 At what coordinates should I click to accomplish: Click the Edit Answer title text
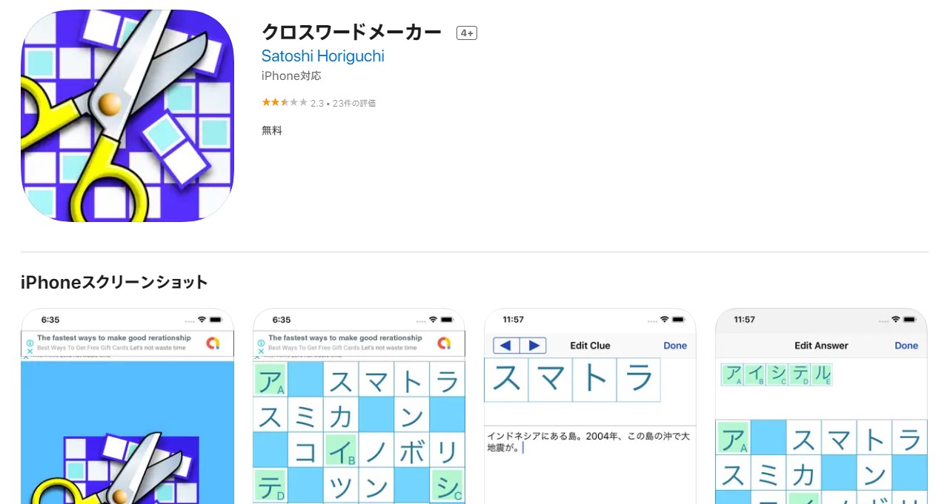pyautogui.click(x=821, y=346)
